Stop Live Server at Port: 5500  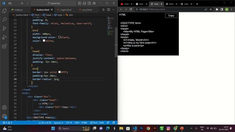click(x=97, y=123)
